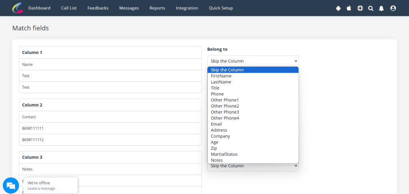Image resolution: width=409 pixels, height=194 pixels.
Task: Click the Quick Setup link
Action: pyautogui.click(x=220, y=8)
